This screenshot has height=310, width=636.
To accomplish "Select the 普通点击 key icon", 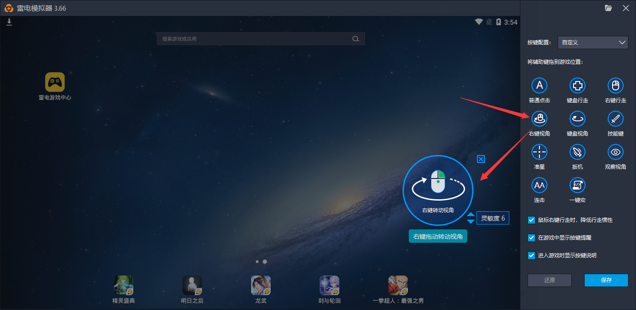I will coord(539,85).
